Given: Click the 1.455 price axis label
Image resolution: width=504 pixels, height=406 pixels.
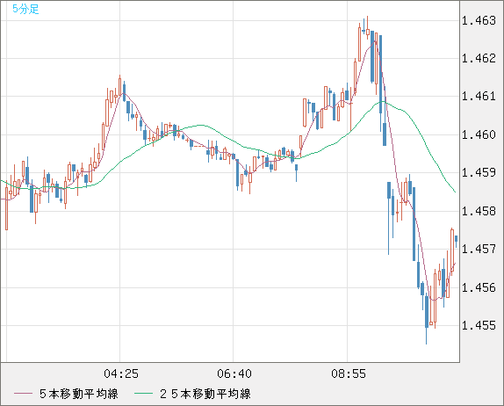Looking at the screenshot, I should [479, 325].
